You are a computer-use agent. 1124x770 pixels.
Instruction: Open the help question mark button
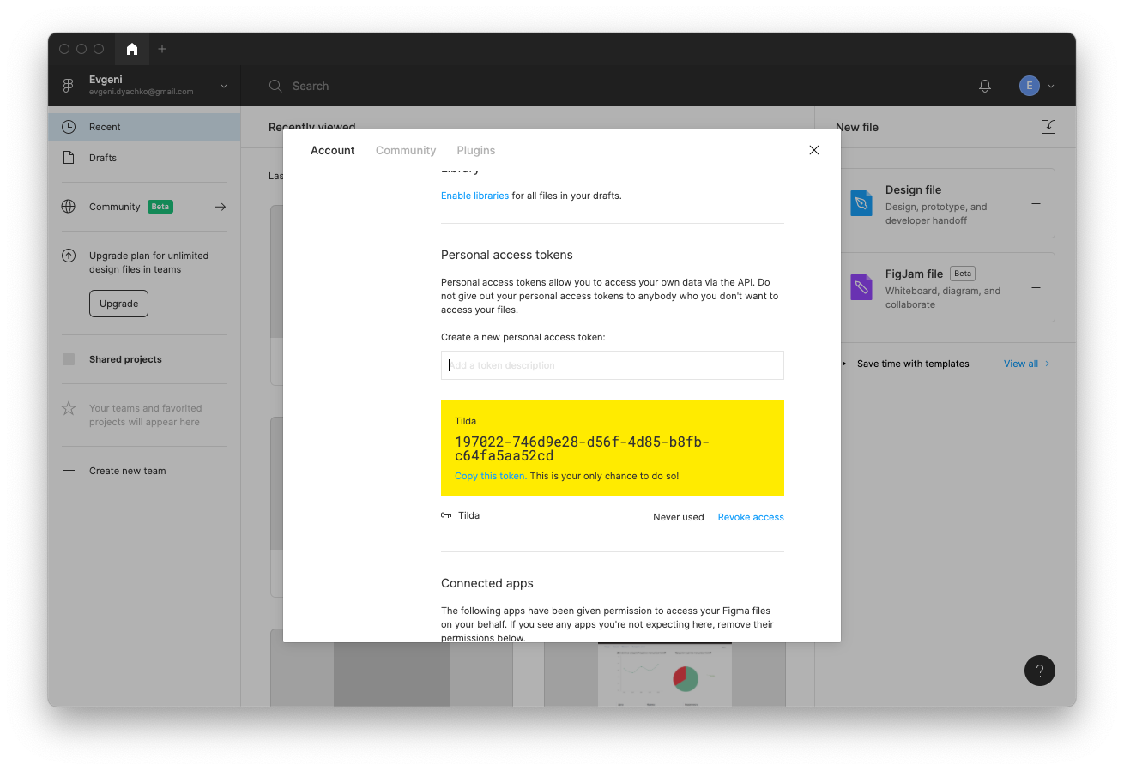tap(1039, 671)
